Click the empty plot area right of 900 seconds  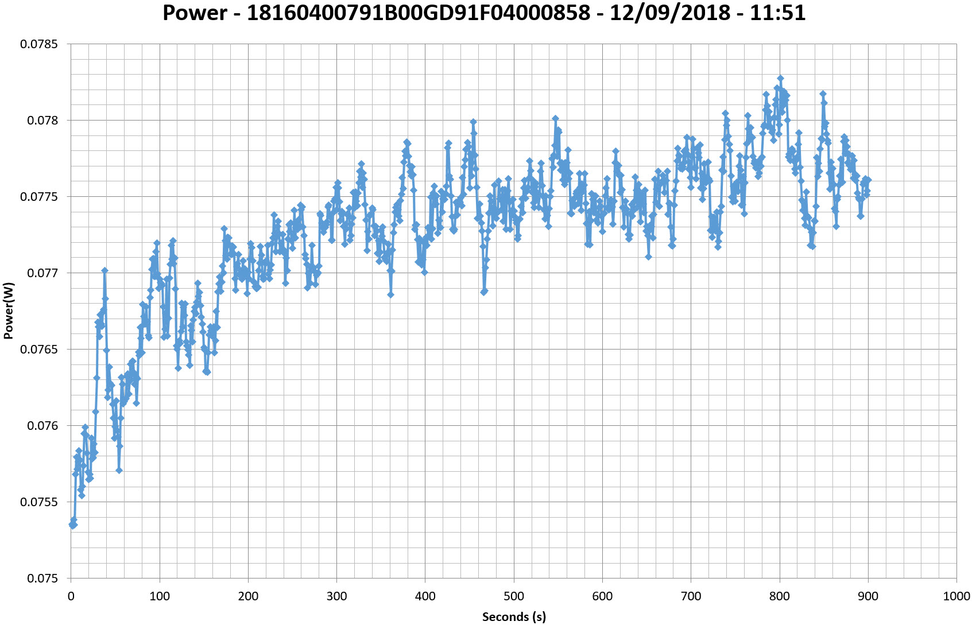pos(913,344)
